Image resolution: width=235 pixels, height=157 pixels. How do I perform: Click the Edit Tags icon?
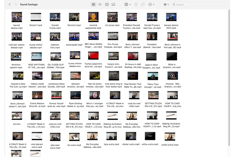[x=143, y=4]
